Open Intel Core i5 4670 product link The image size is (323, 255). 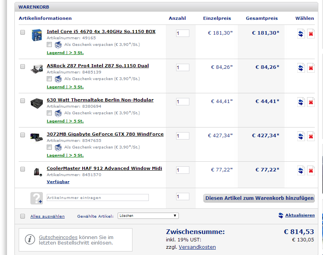(x=101, y=31)
